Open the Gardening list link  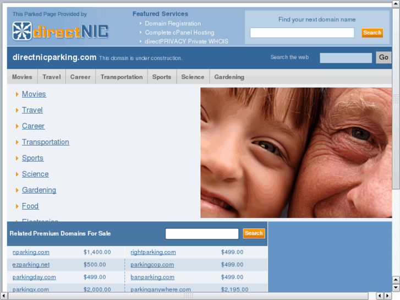pyautogui.click(x=39, y=190)
